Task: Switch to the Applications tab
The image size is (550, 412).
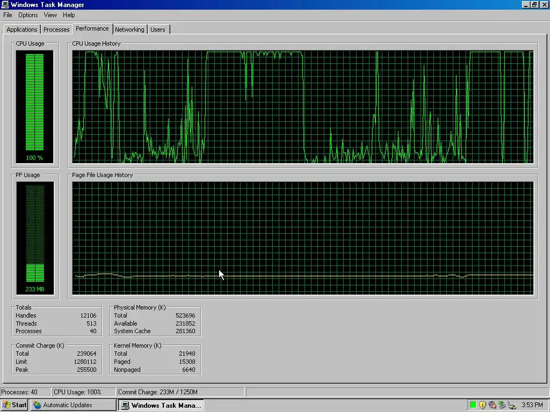Action: 21,30
